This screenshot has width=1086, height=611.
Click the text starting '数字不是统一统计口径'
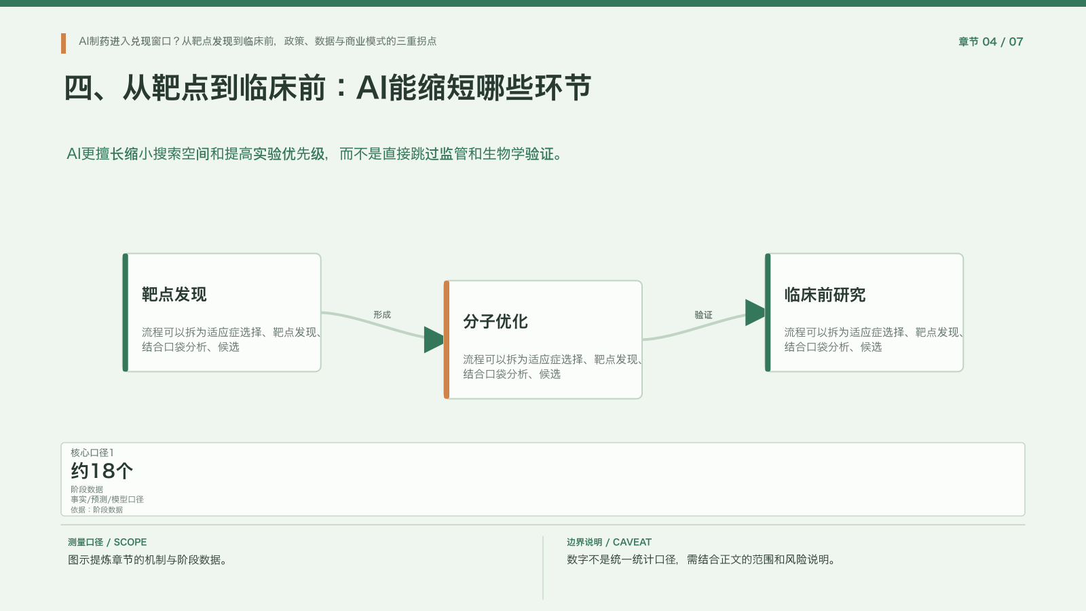[x=702, y=560]
